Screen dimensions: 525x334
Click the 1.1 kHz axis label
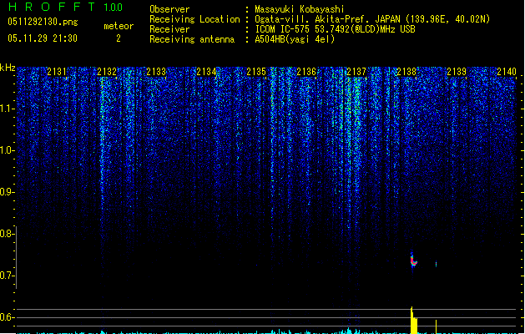pos(7,109)
